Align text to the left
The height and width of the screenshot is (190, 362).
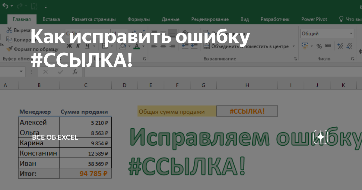click(154, 46)
